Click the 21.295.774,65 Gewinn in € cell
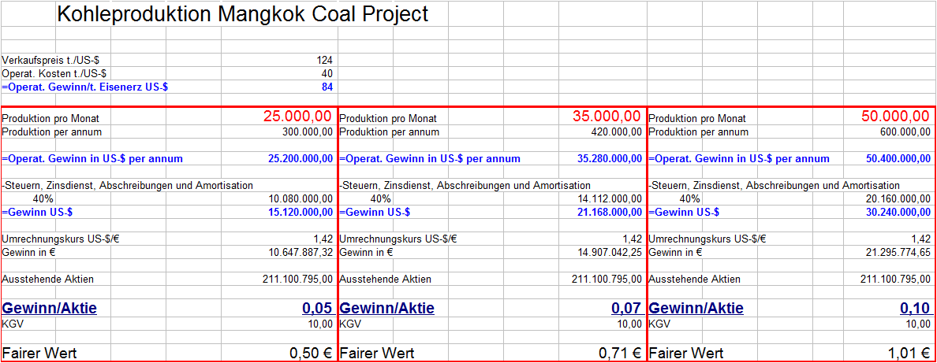The width and height of the screenshot is (937, 363). tap(898, 252)
